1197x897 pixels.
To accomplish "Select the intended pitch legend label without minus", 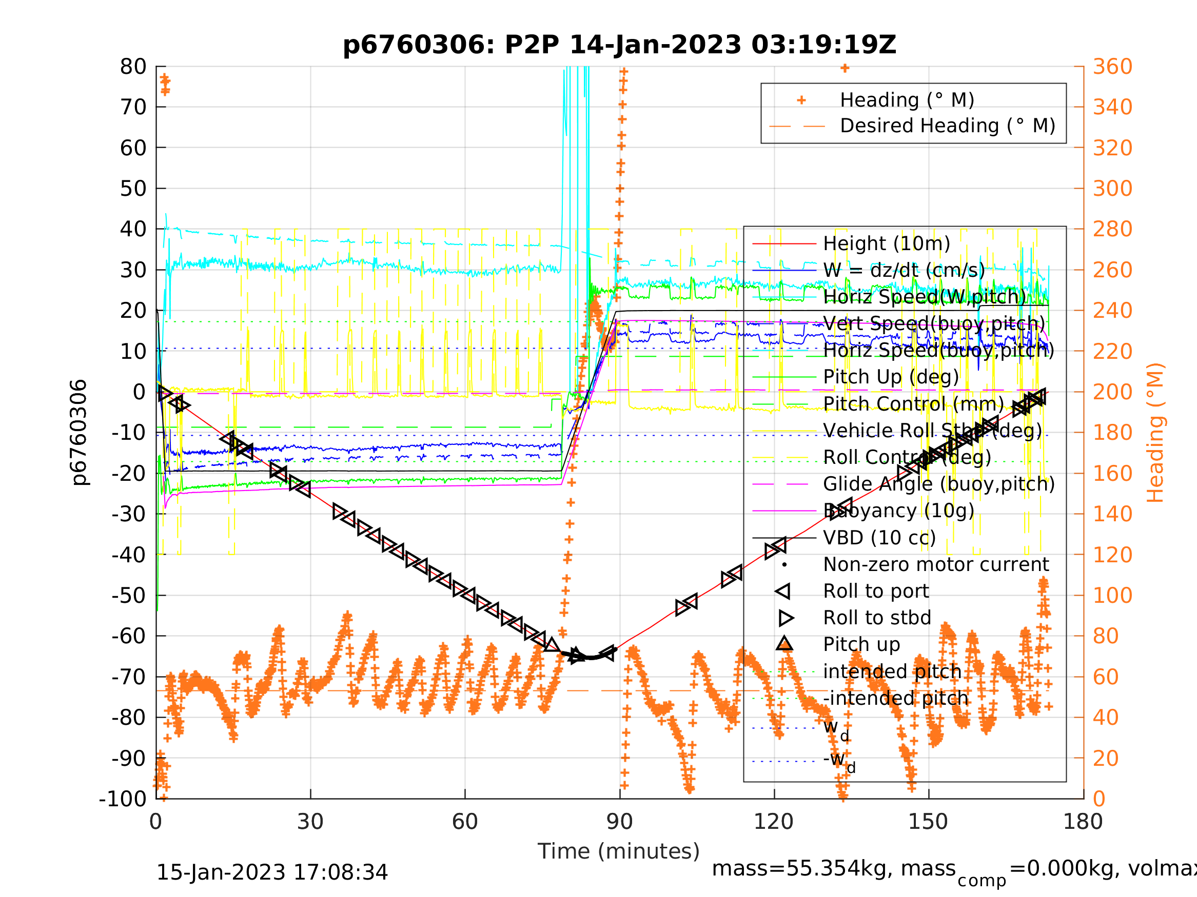I will pyautogui.click(x=892, y=671).
